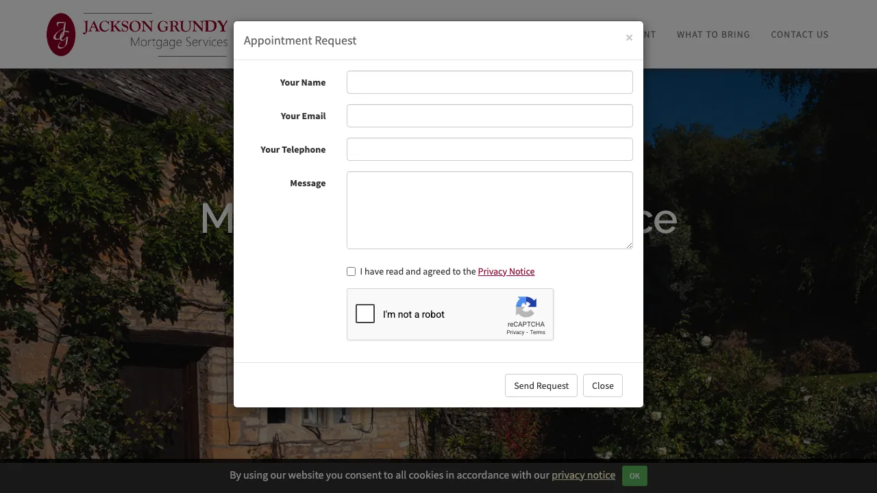Click the Appointment Request title
Image resolution: width=877 pixels, height=493 pixels.
pyautogui.click(x=300, y=40)
